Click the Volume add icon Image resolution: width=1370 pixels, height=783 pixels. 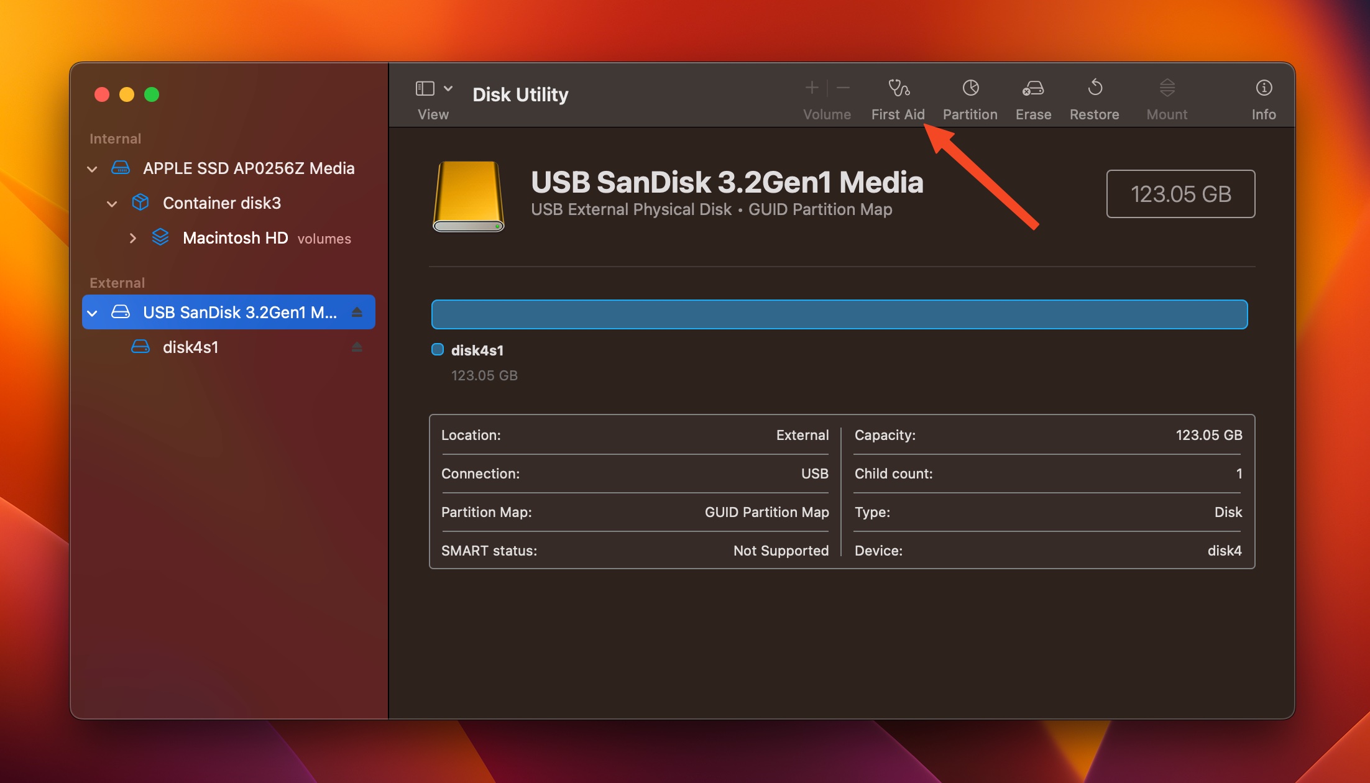click(811, 88)
